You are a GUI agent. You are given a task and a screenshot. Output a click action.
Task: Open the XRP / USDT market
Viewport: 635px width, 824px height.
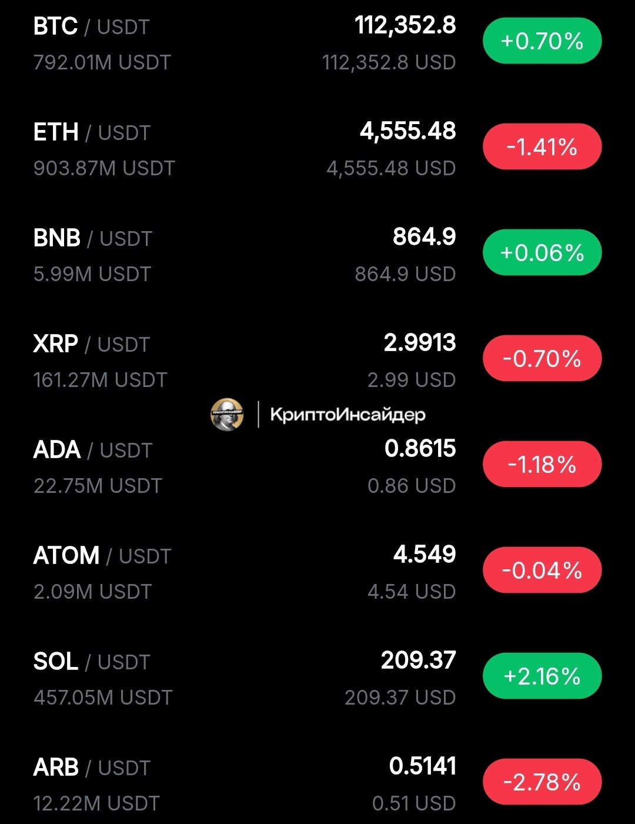pyautogui.click(x=317, y=361)
